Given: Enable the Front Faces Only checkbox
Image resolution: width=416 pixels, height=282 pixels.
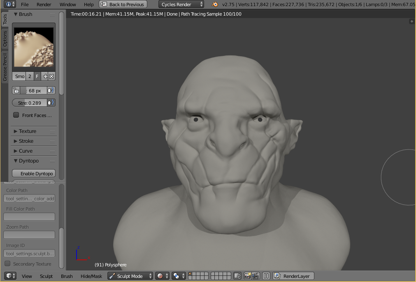Looking at the screenshot, I should pyautogui.click(x=16, y=115).
